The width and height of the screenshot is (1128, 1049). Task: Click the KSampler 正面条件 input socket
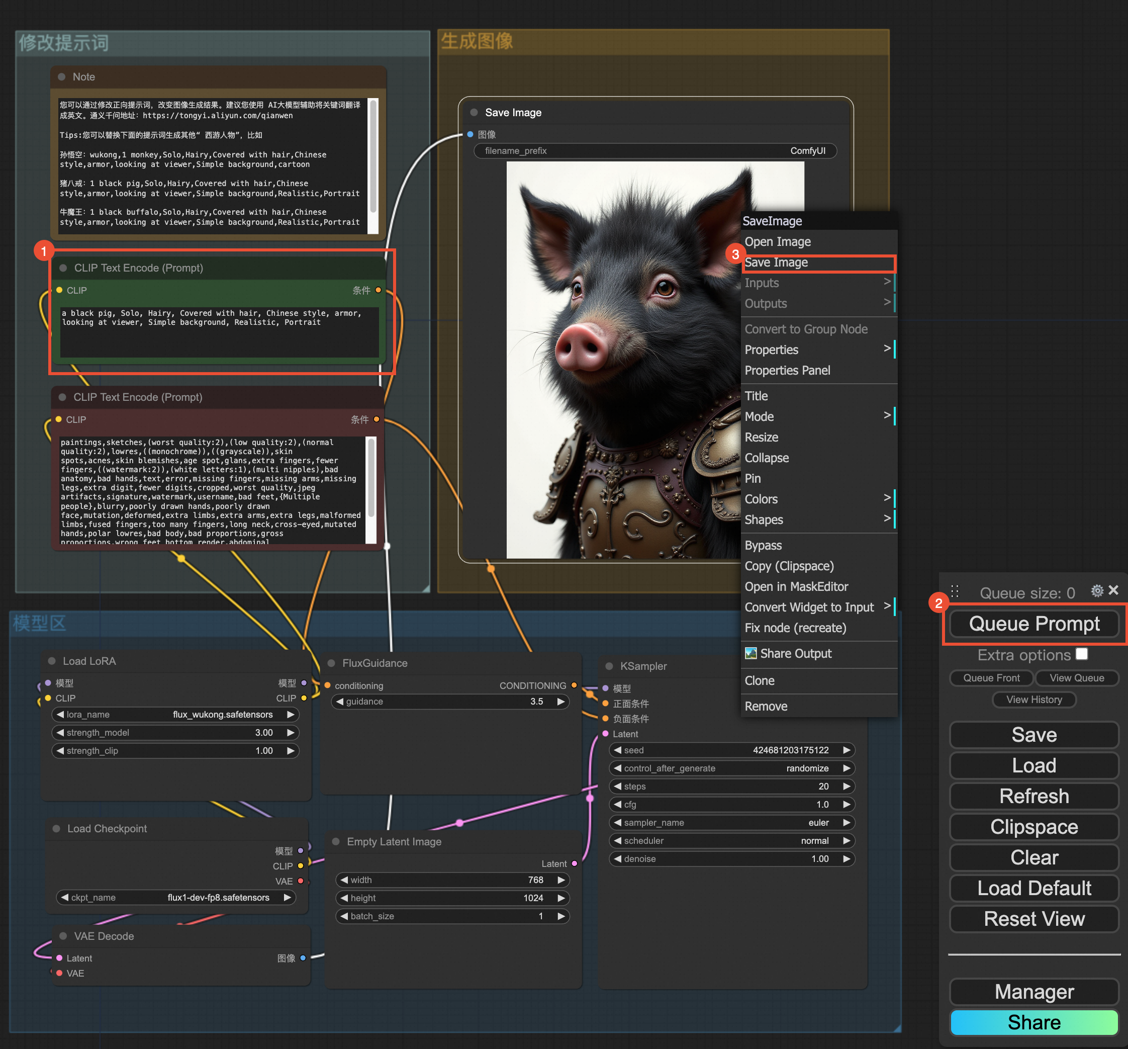pyautogui.click(x=606, y=704)
